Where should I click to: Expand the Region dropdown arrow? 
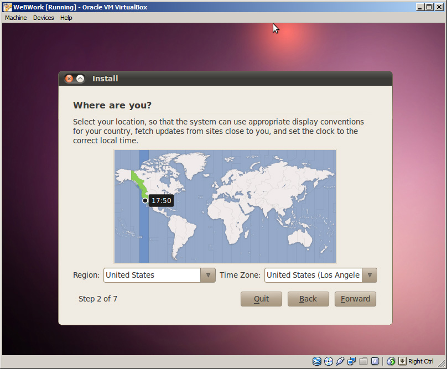tap(208, 275)
